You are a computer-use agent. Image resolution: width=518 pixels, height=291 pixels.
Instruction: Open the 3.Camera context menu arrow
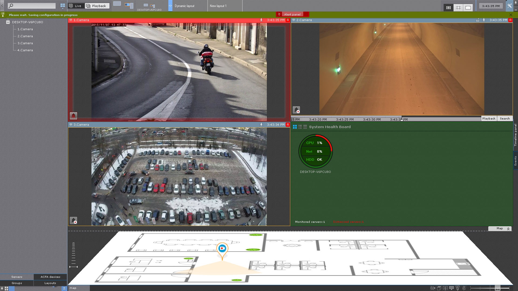(x=71, y=125)
